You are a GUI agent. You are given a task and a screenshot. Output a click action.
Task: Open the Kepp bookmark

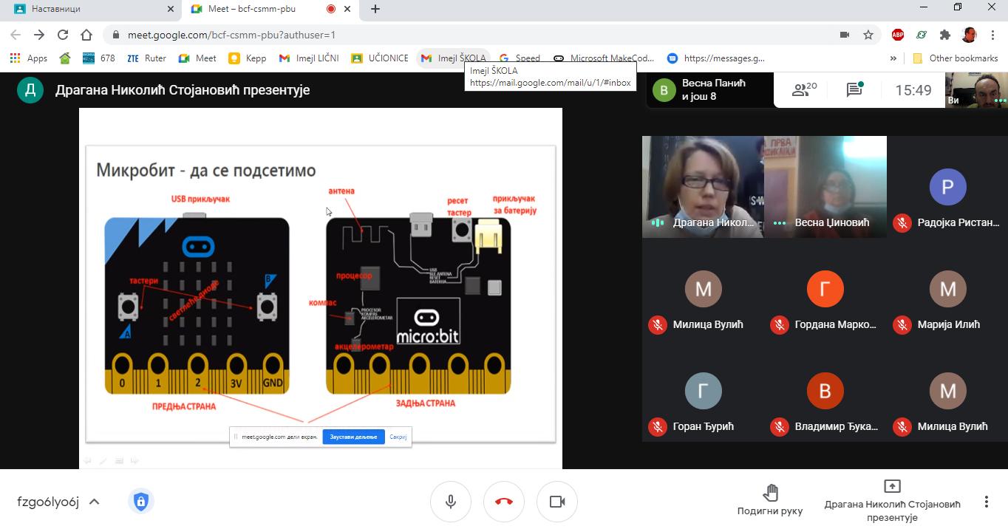247,58
